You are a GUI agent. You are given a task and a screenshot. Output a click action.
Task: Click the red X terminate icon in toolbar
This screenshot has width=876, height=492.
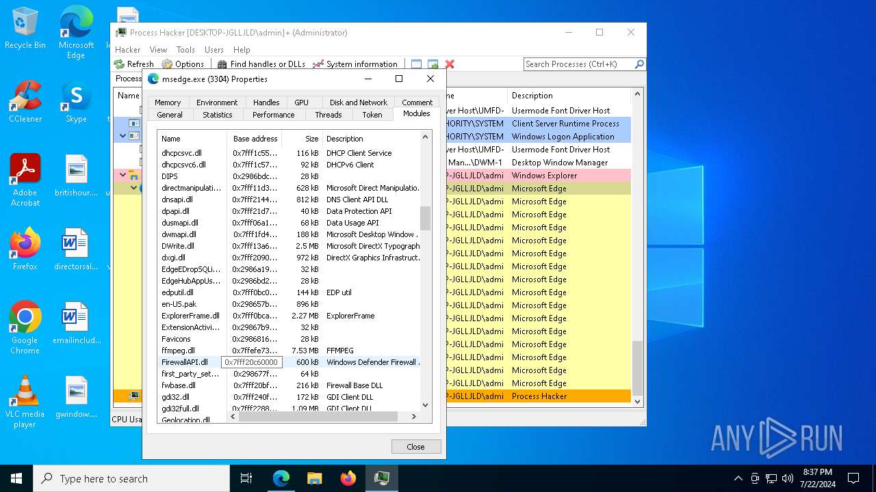[450, 64]
